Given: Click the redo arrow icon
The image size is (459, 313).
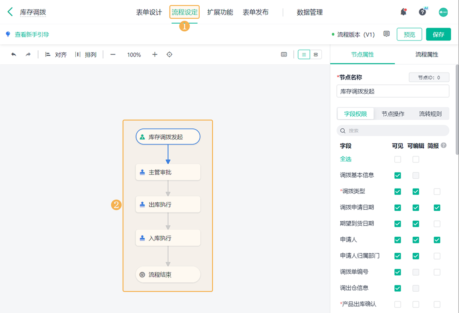Looking at the screenshot, I should 28,55.
